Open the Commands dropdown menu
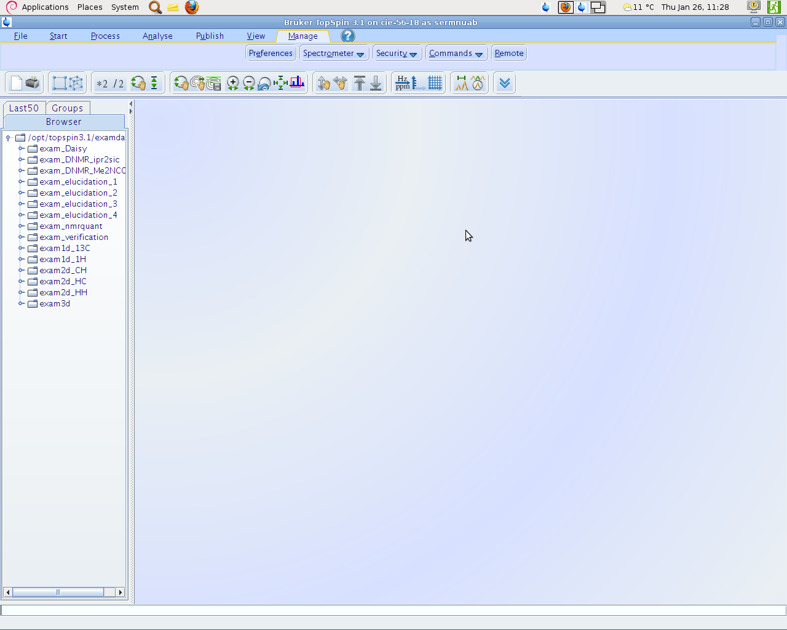 point(456,54)
